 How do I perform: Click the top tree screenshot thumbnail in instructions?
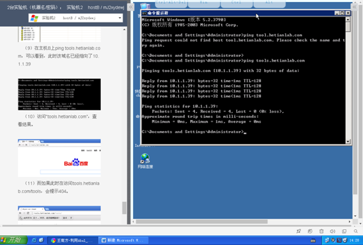[x=59, y=34]
